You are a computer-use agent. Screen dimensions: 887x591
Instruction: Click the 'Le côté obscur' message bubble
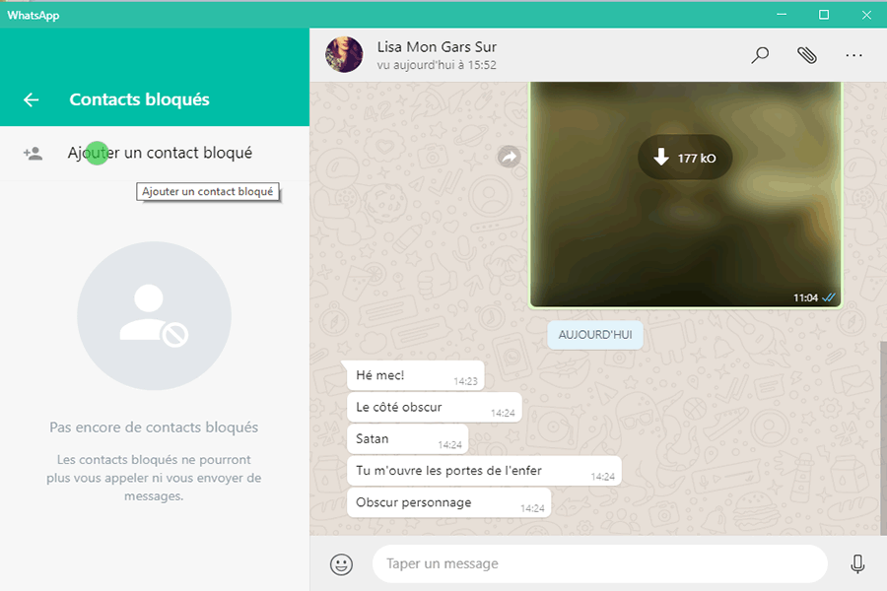pyautogui.click(x=433, y=408)
